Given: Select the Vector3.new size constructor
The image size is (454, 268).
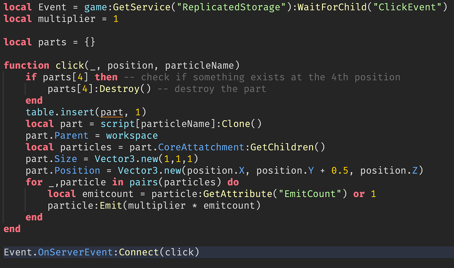Looking at the screenshot, I should (x=145, y=159).
